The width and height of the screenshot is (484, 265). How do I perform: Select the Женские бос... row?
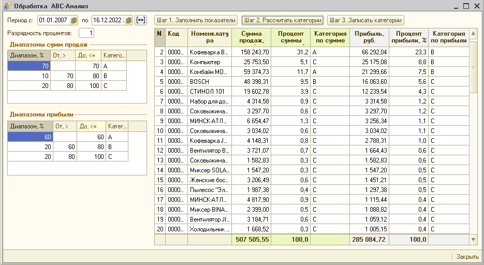click(x=312, y=180)
